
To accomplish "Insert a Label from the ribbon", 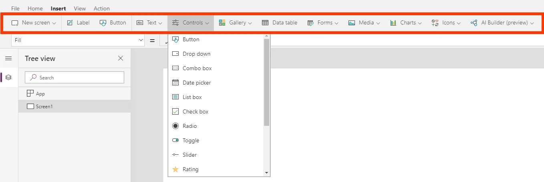I will tap(78, 23).
